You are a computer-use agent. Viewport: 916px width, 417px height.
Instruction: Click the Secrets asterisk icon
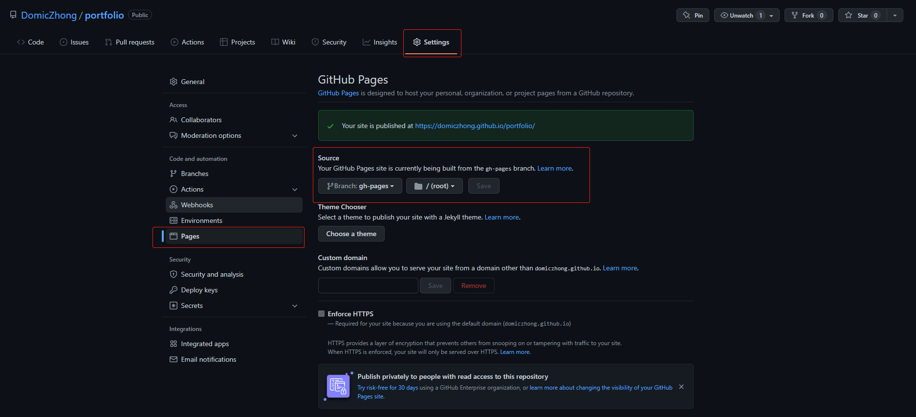[174, 306]
